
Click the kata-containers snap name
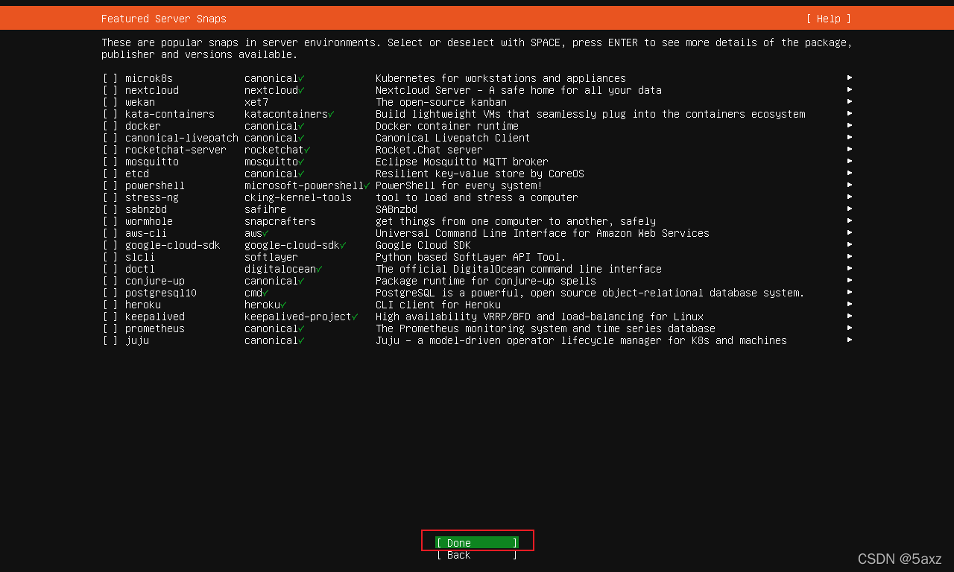(x=170, y=114)
